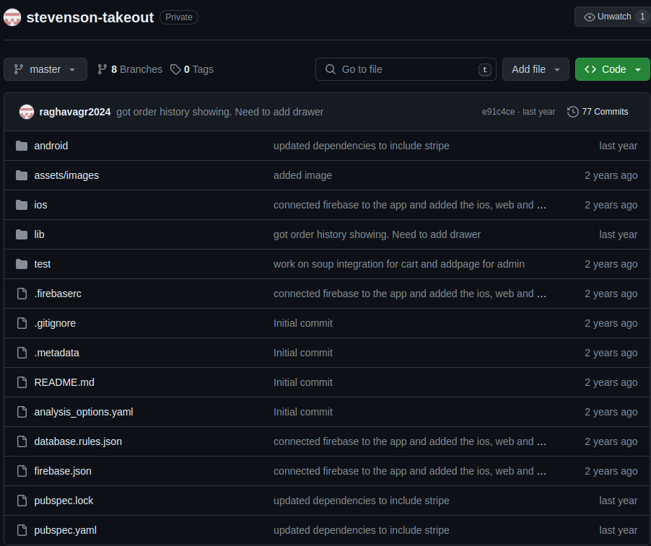Image resolution: width=651 pixels, height=546 pixels.
Task: Toggle Unwatch for this repository
Action: (608, 17)
